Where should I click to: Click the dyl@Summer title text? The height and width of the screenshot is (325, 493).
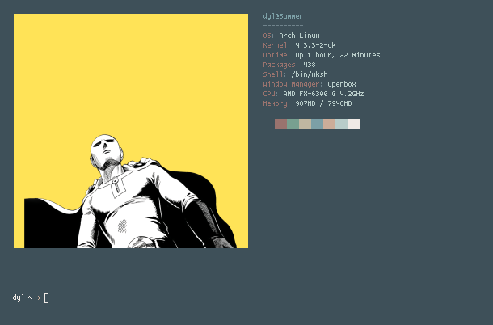283,16
